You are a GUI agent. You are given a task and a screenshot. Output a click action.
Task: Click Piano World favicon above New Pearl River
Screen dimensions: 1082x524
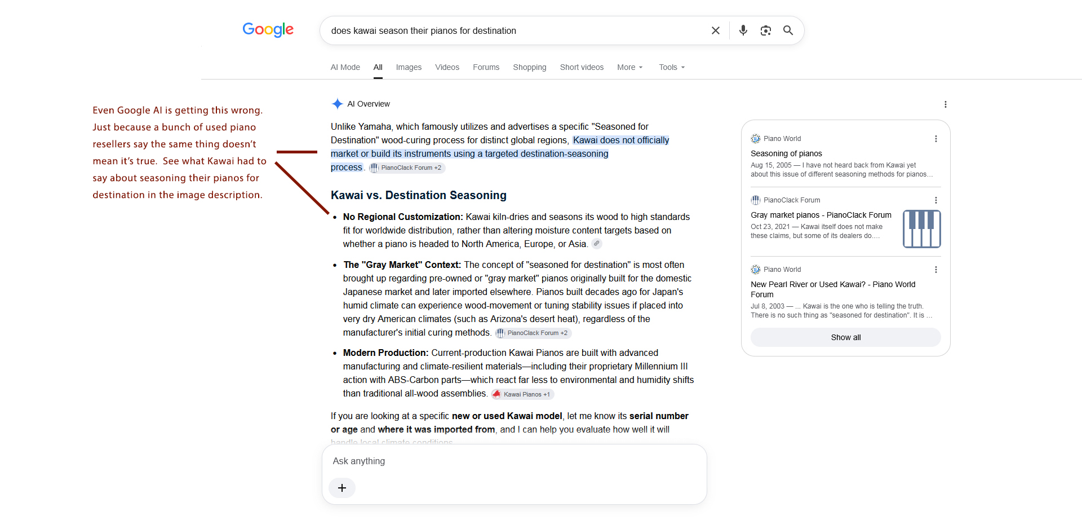pos(756,270)
